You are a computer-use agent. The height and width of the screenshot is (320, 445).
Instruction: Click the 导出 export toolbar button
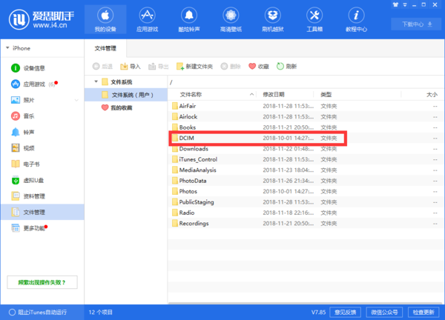coord(159,67)
